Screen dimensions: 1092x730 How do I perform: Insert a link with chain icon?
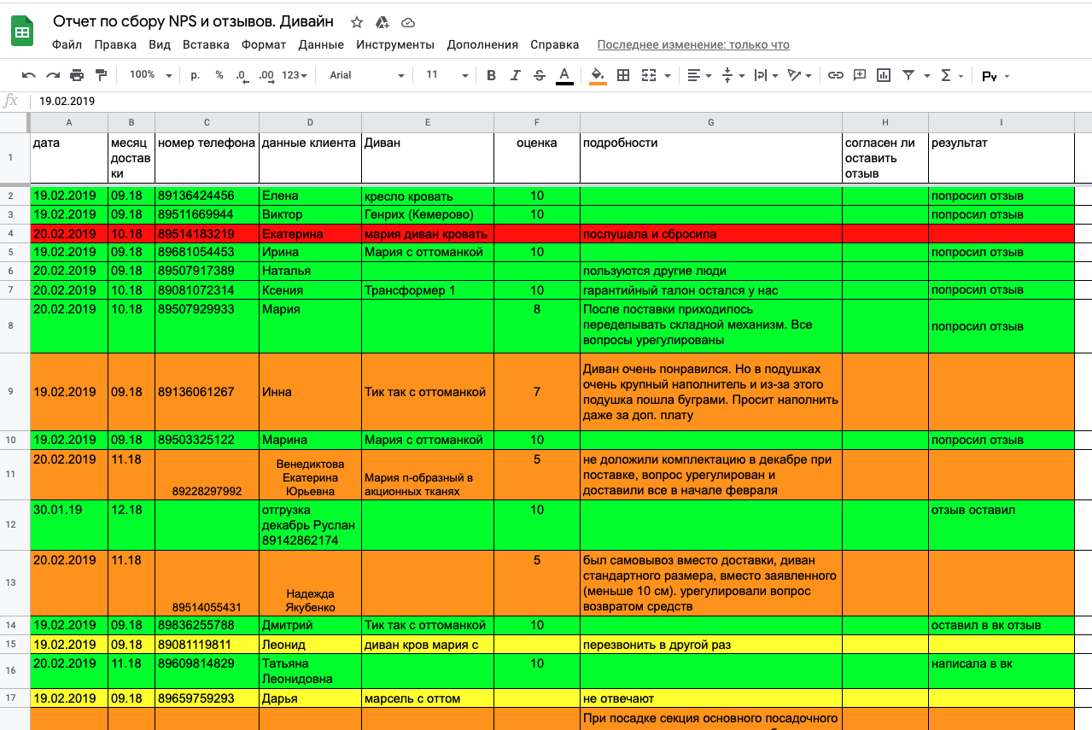pyautogui.click(x=836, y=75)
